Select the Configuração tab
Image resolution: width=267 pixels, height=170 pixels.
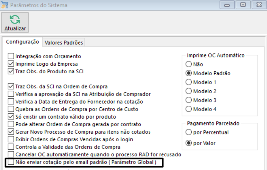(22, 42)
